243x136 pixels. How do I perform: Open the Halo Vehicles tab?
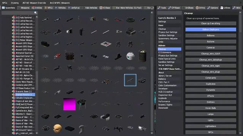(90, 8)
